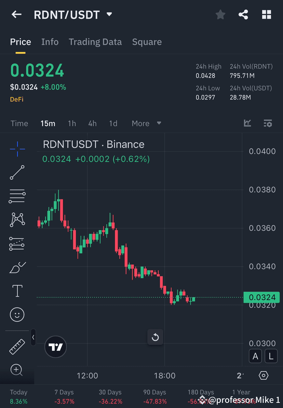Viewport: 283px width, 408px height.
Task: Select the trend line drawing tool
Action: [x=17, y=173]
